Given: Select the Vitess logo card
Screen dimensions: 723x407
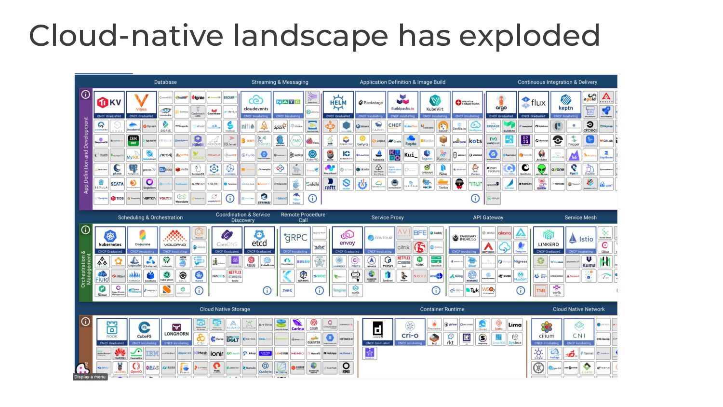Looking at the screenshot, I should (x=141, y=105).
